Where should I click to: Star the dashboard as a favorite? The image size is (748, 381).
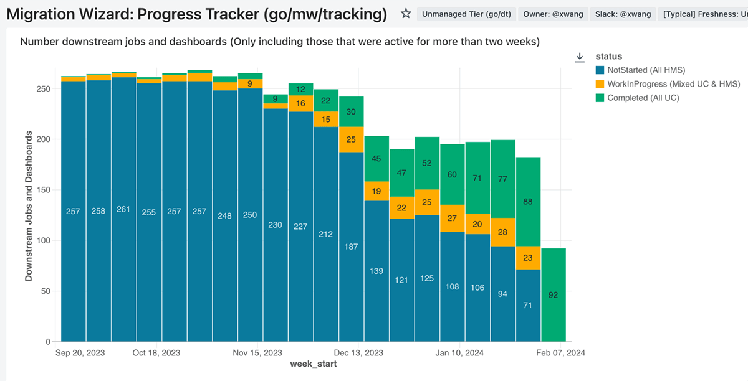pos(406,14)
